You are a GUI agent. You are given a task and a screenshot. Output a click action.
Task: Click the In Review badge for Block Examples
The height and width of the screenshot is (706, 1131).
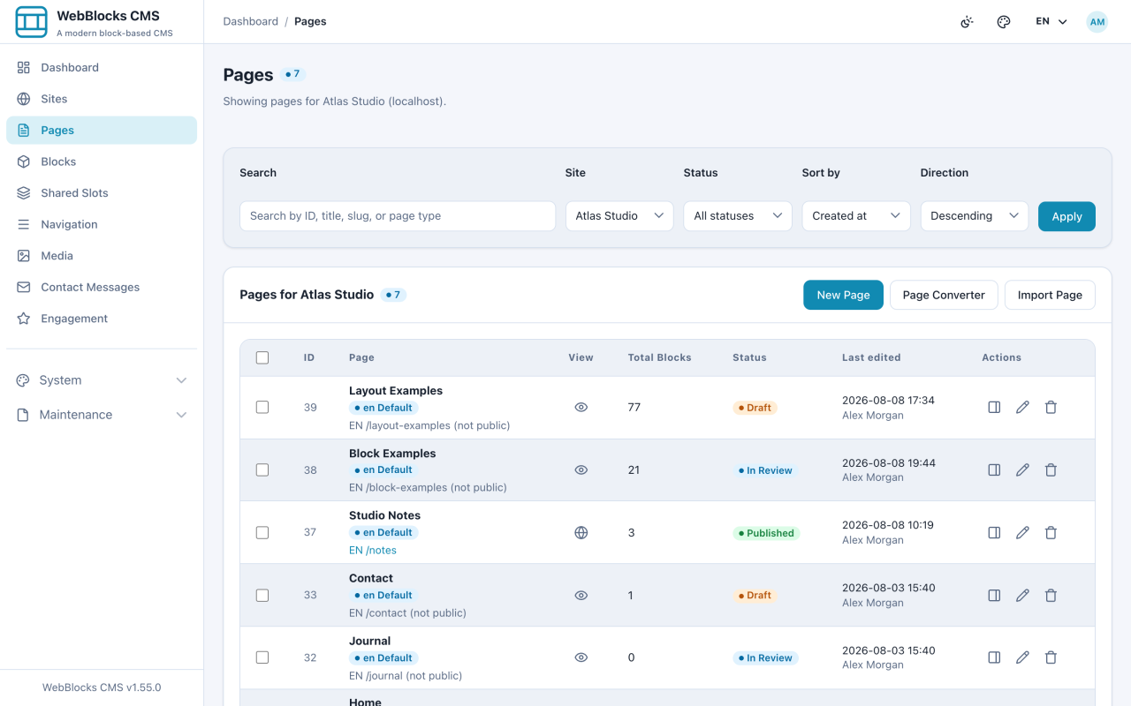(765, 470)
